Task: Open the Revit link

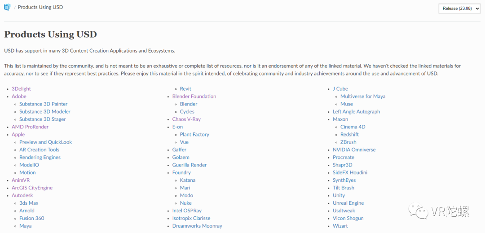Action: point(185,89)
